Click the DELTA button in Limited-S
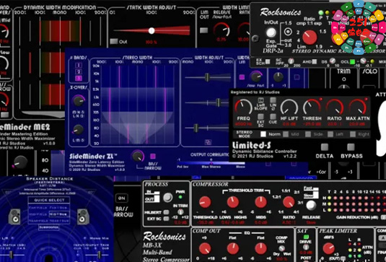Viewport: 386px width, 262px height. click(325, 147)
